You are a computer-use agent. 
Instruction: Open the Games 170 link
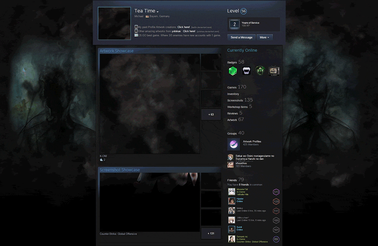237,87
